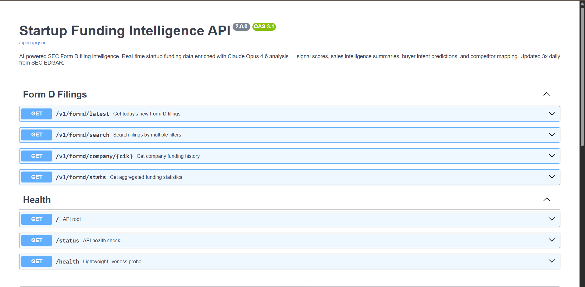Click the scrollbar up arrow
The width and height of the screenshot is (585, 287).
click(582, 4)
